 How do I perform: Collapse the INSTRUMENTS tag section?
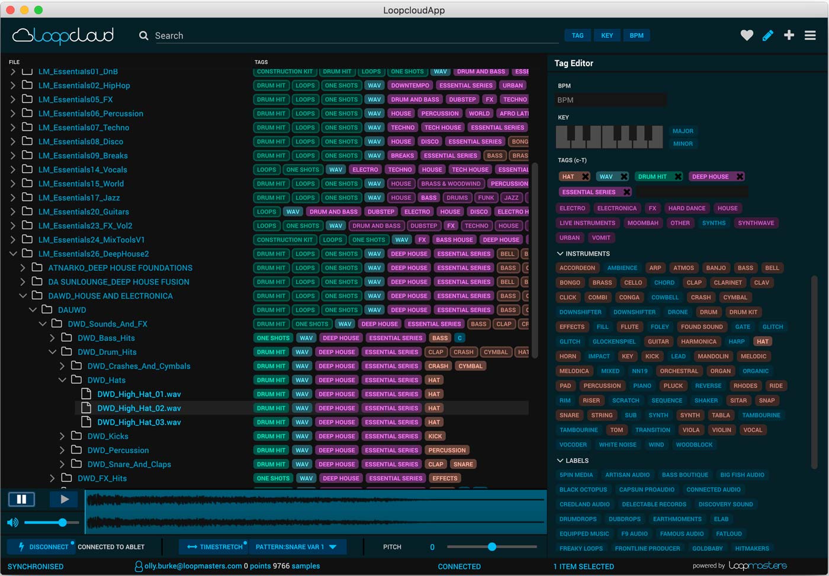pos(560,254)
